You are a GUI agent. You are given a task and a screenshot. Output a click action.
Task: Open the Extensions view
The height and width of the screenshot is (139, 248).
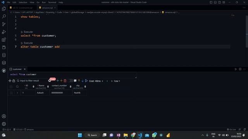click(x=4, y=39)
